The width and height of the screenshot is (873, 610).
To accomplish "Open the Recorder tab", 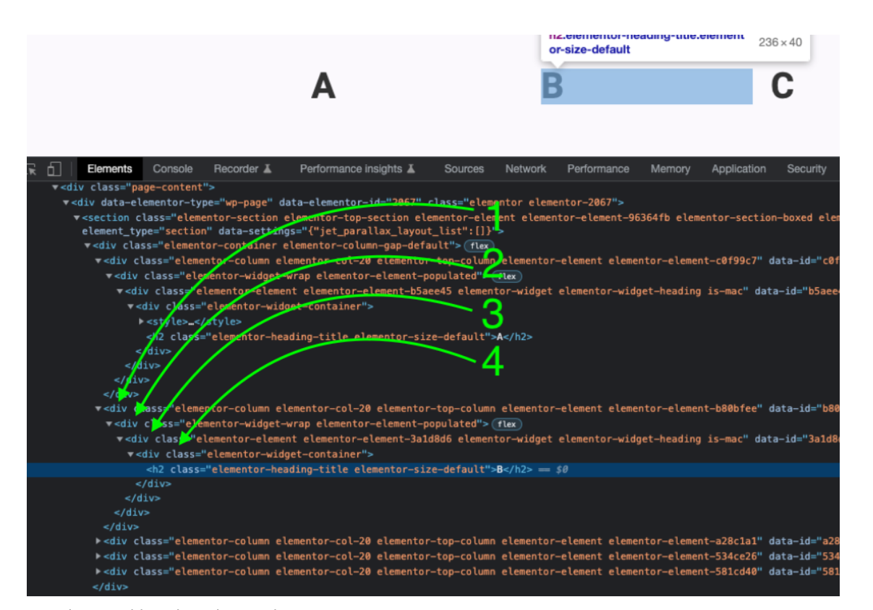I will (236, 169).
